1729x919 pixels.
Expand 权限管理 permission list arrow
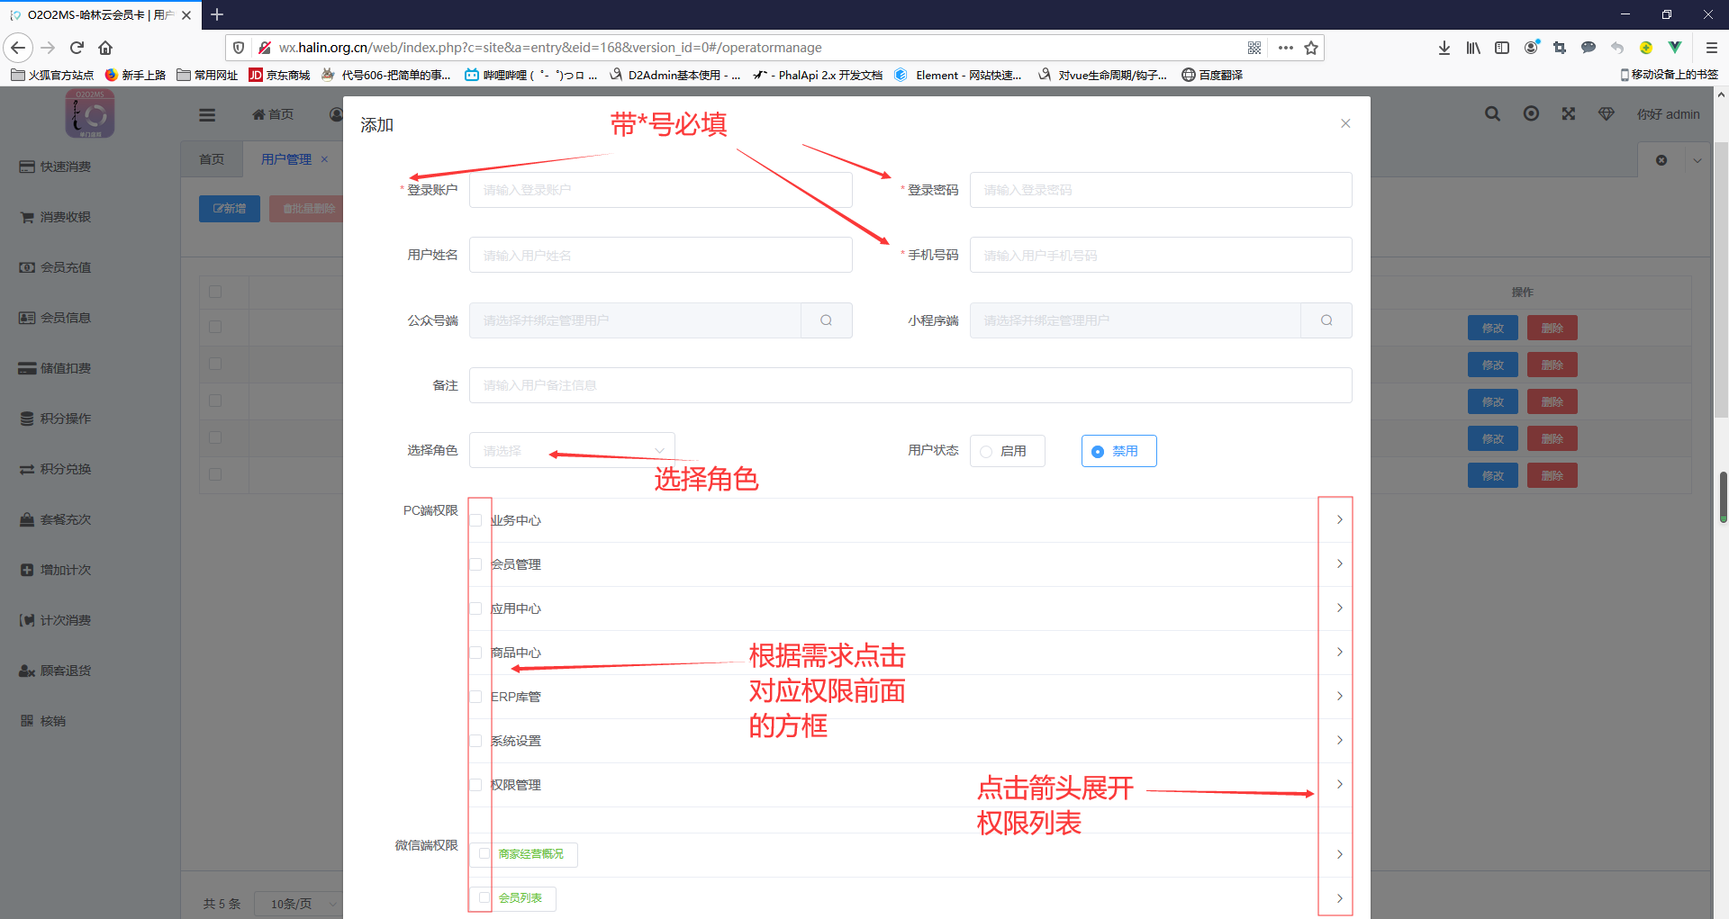[x=1340, y=784]
